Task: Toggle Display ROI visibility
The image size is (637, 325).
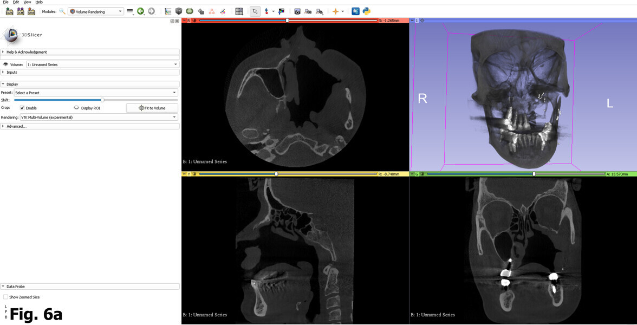Action: pos(76,108)
